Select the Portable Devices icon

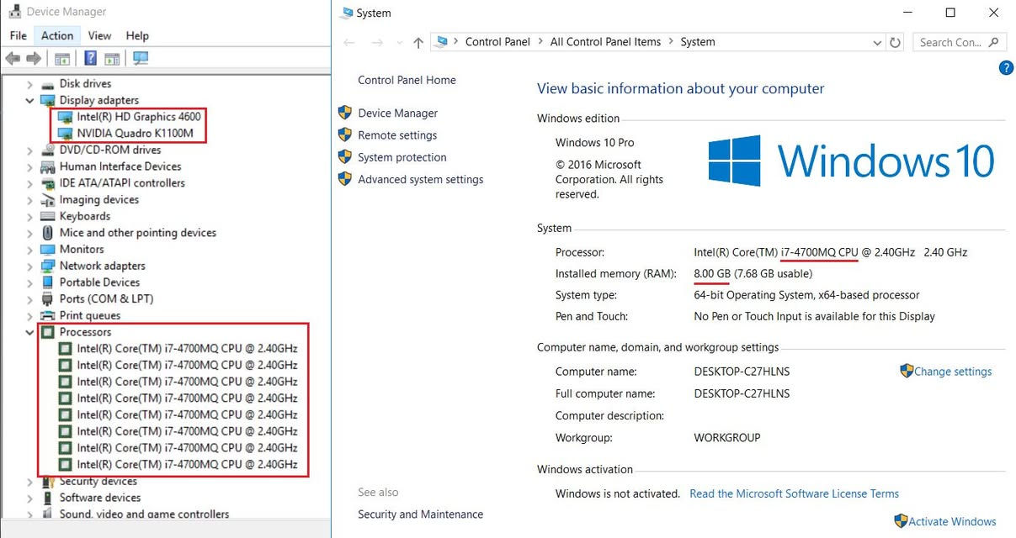click(x=49, y=282)
